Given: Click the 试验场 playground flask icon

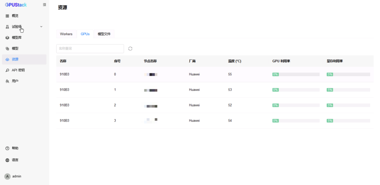Looking at the screenshot, I should click(x=7, y=27).
